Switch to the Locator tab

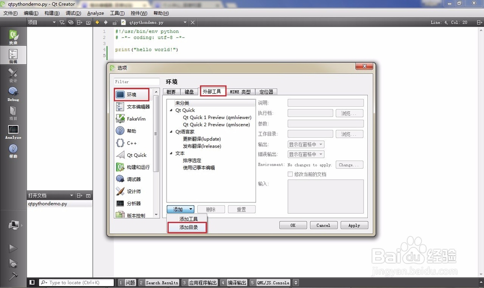pos(266,91)
